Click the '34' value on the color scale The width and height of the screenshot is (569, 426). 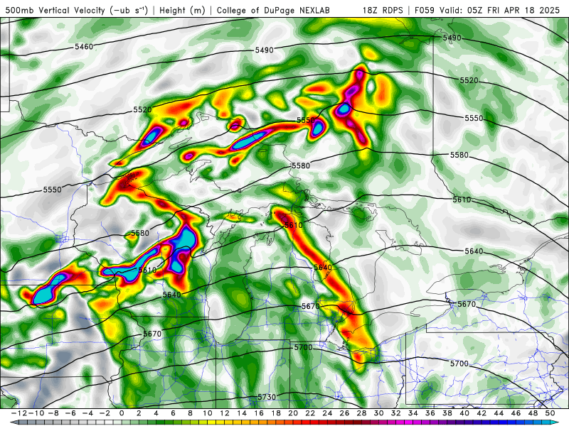413,413
